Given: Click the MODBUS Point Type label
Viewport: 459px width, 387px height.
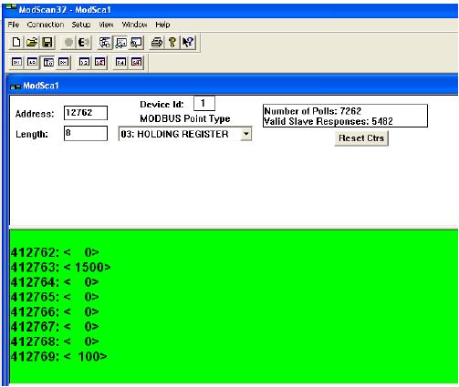Looking at the screenshot, I should (185, 118).
